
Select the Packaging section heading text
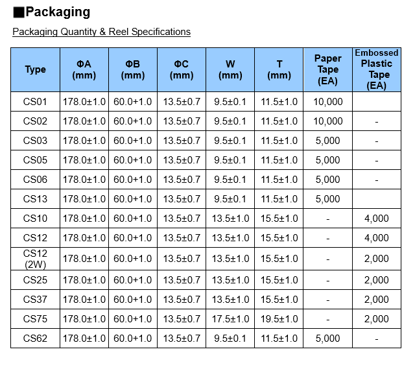(x=58, y=12)
